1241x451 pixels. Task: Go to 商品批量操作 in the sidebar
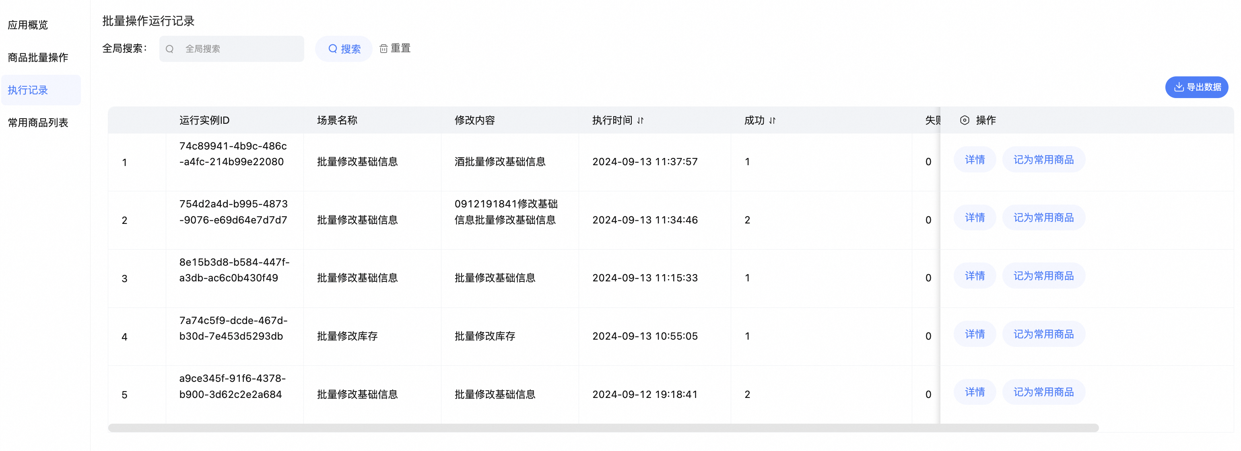(38, 58)
